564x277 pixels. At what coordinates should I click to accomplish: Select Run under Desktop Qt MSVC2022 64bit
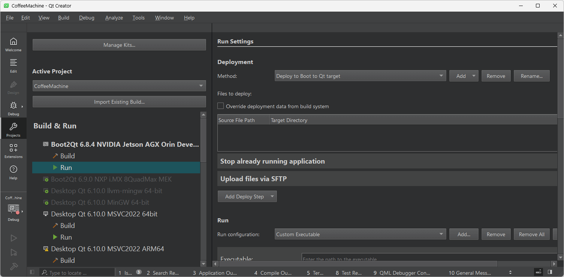pos(66,237)
